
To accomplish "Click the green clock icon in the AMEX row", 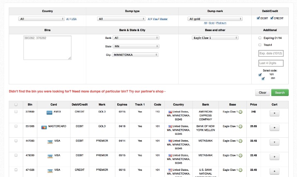I will pos(240,112).
